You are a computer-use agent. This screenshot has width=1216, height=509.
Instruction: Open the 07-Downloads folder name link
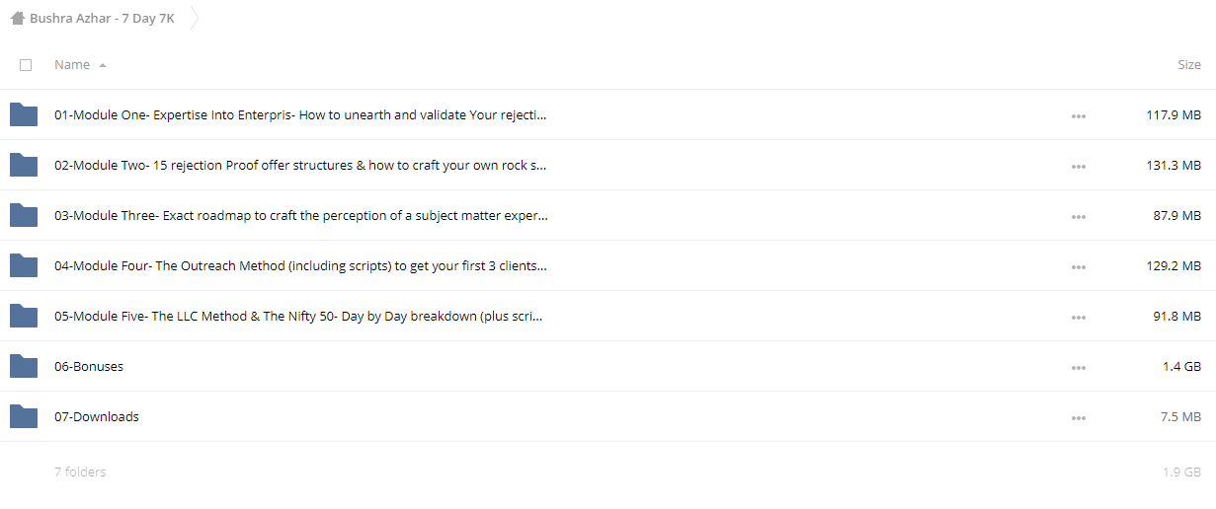(x=97, y=416)
